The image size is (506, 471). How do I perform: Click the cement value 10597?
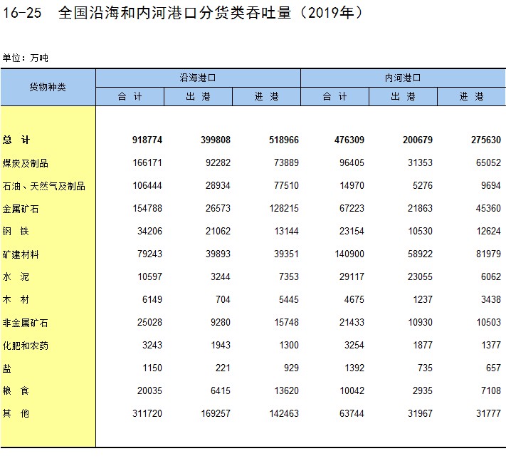coord(150,277)
